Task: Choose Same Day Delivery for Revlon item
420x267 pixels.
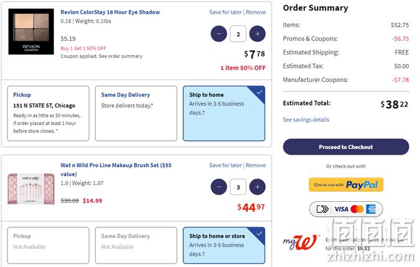Action: point(135,114)
